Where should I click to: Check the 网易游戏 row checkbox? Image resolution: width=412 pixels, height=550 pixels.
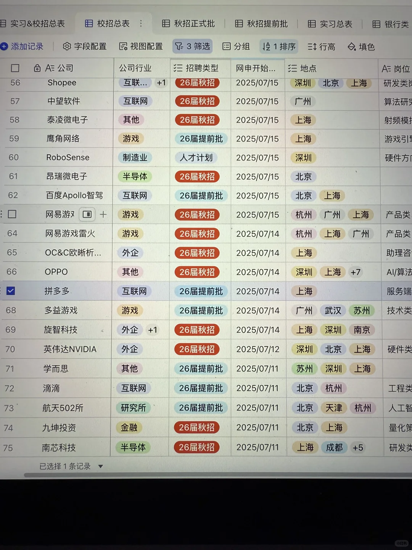pos(12,214)
